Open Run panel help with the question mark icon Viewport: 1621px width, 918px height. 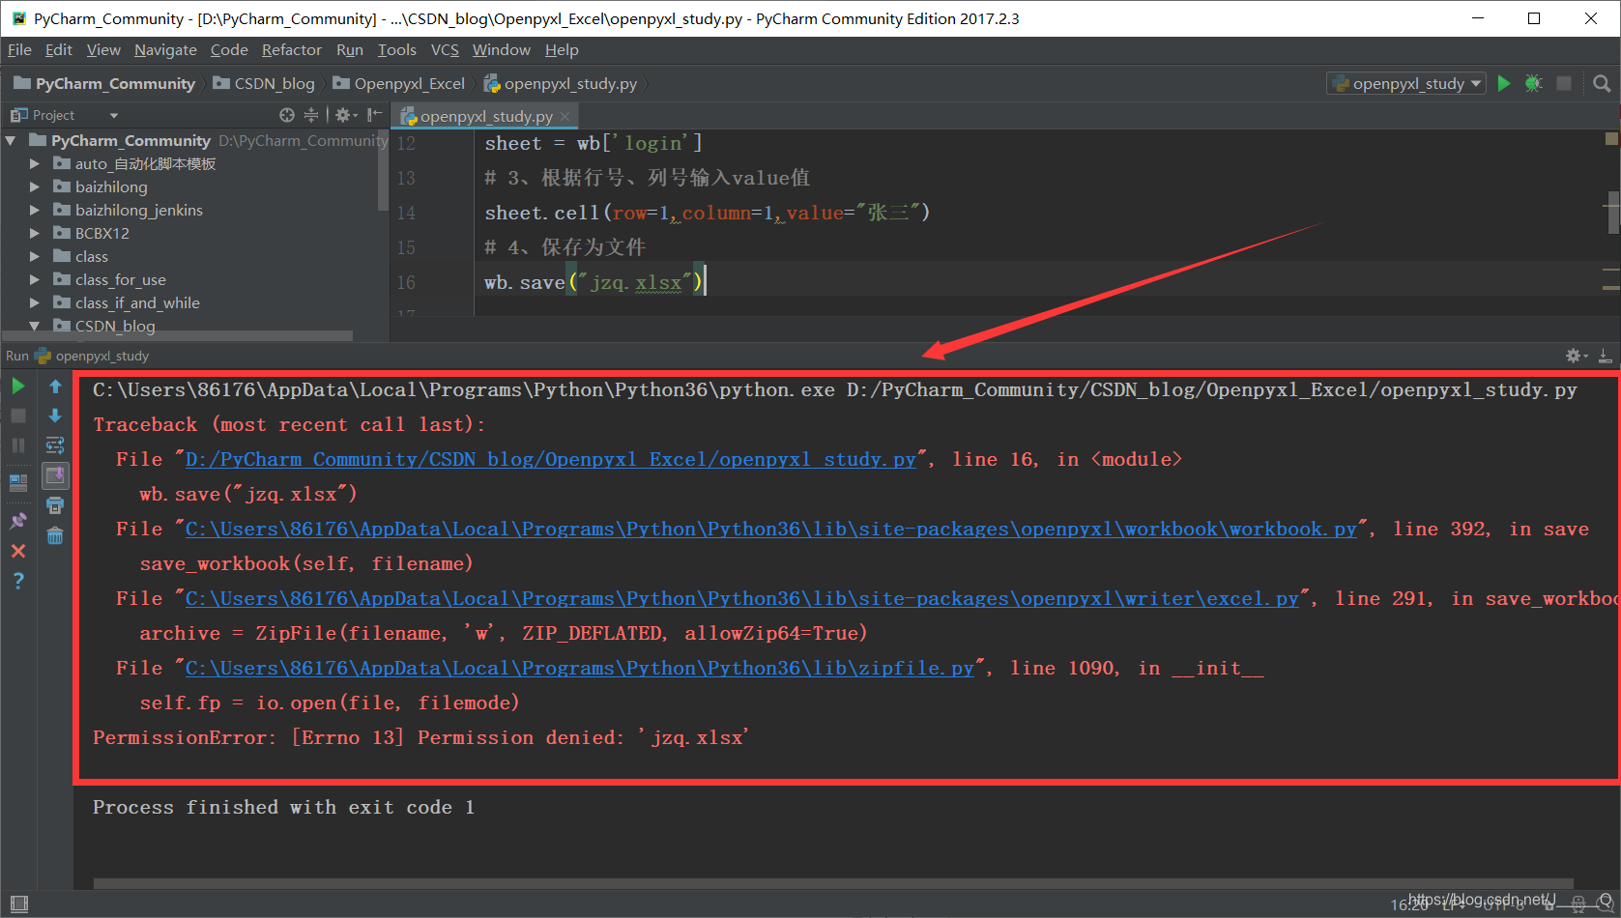[17, 580]
